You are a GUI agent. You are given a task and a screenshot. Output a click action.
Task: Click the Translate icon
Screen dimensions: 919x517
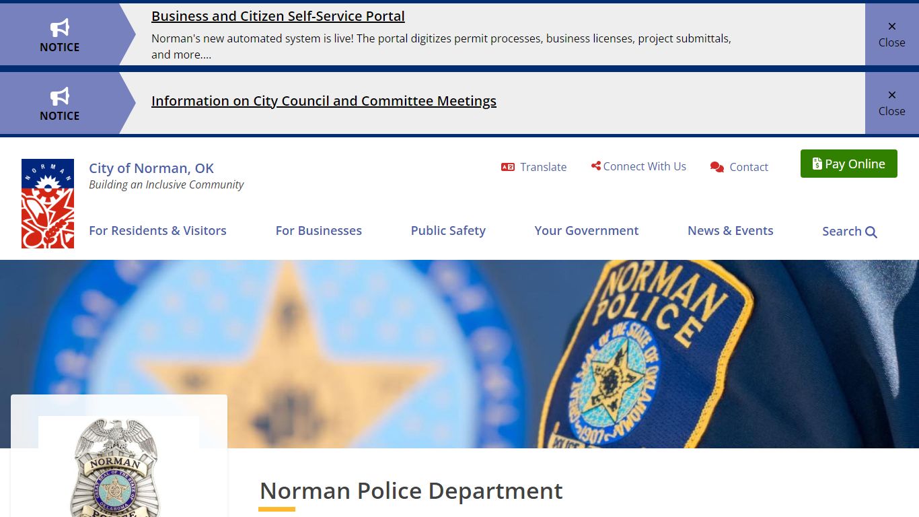[x=508, y=167]
